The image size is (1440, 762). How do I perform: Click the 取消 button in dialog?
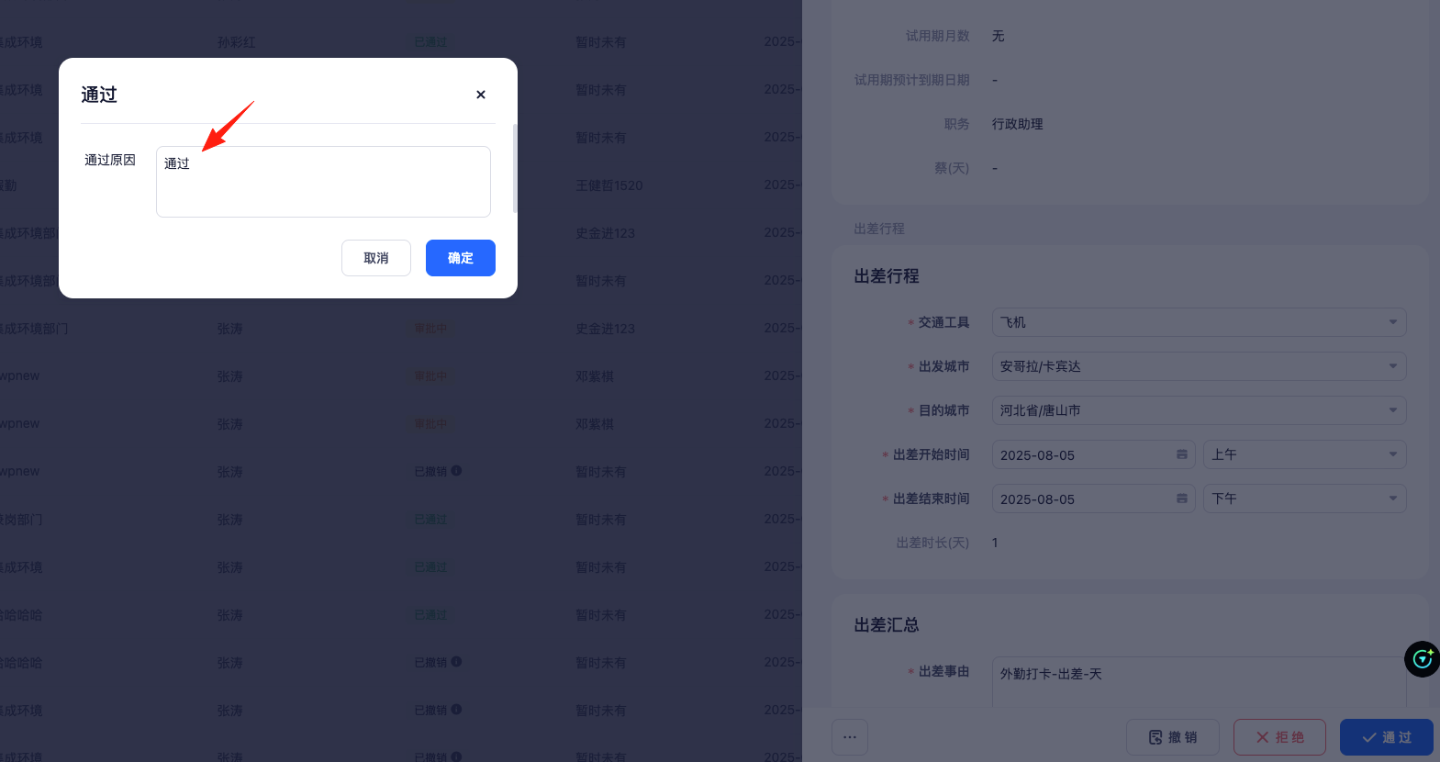coord(376,258)
